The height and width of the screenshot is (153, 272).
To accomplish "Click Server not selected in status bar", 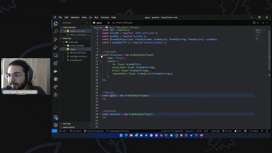I will pyautogui.click(x=93, y=131).
